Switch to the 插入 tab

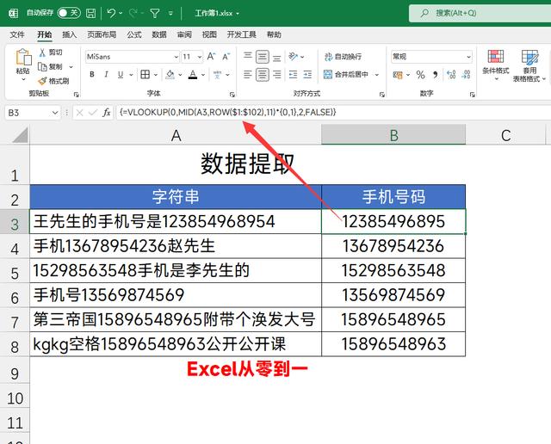point(69,34)
